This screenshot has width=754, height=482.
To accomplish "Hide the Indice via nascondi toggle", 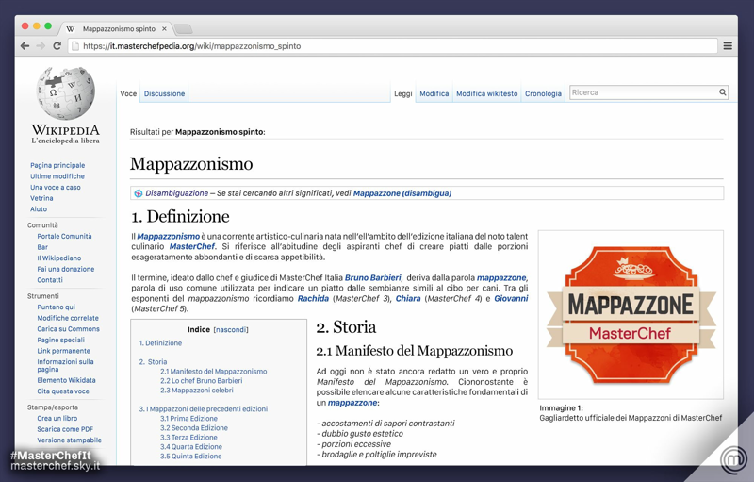I will pos(231,329).
